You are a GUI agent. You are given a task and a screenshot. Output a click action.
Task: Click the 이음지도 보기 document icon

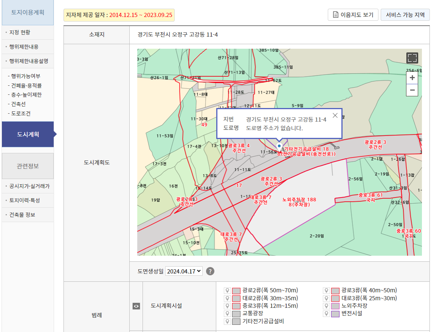(x=335, y=15)
